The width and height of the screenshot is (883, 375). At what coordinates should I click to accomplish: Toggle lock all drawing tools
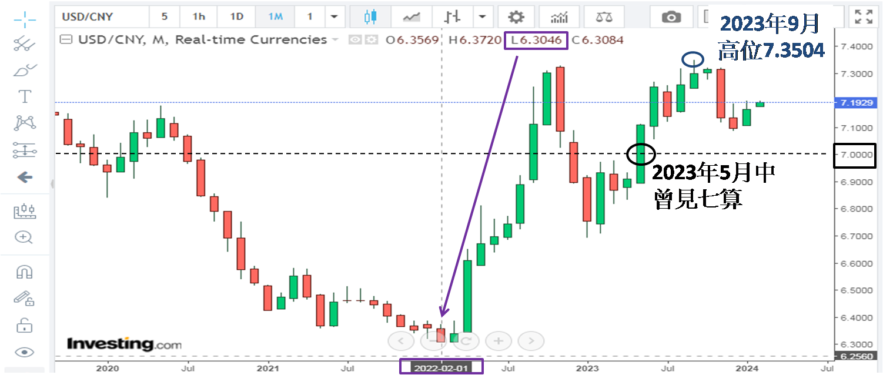click(24, 324)
